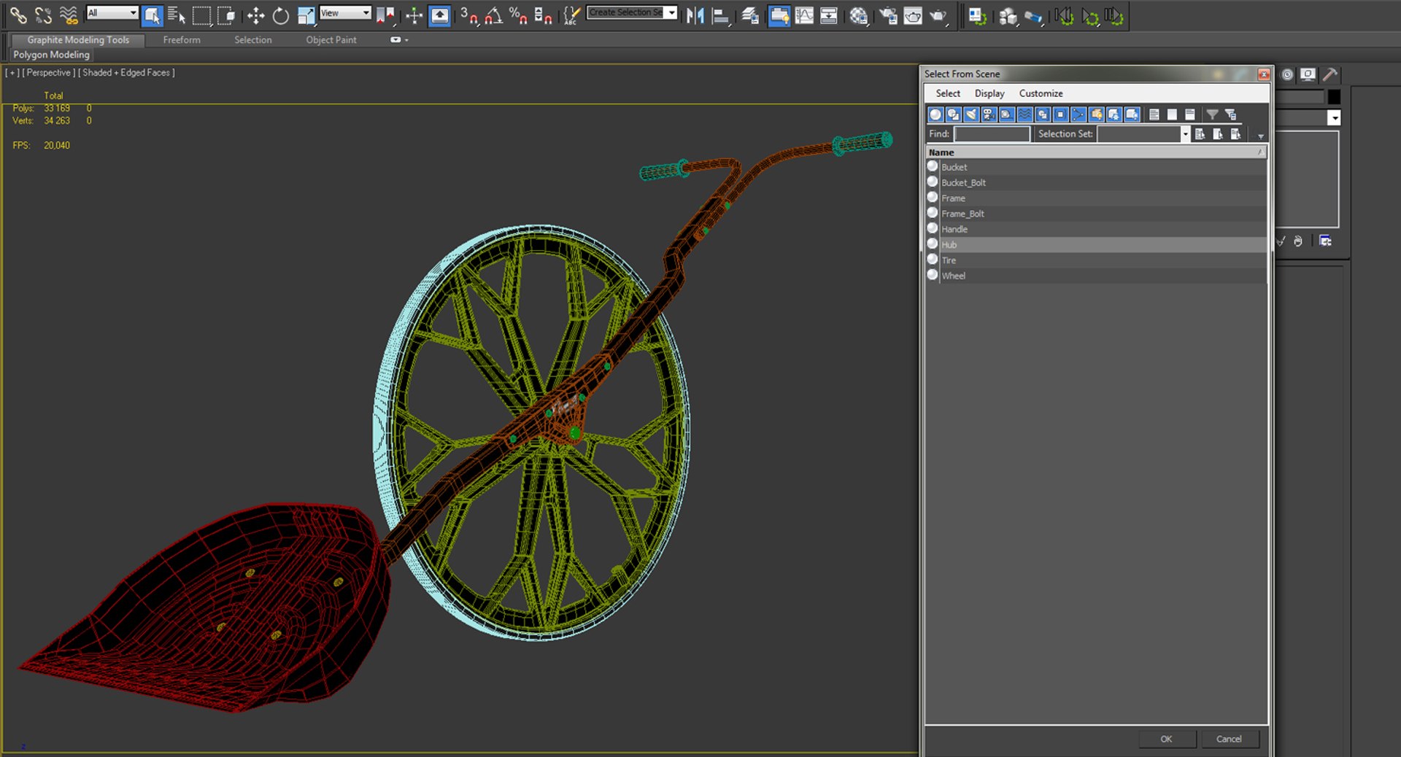Activate the Rotate tool
The width and height of the screenshot is (1401, 757).
[x=280, y=15]
